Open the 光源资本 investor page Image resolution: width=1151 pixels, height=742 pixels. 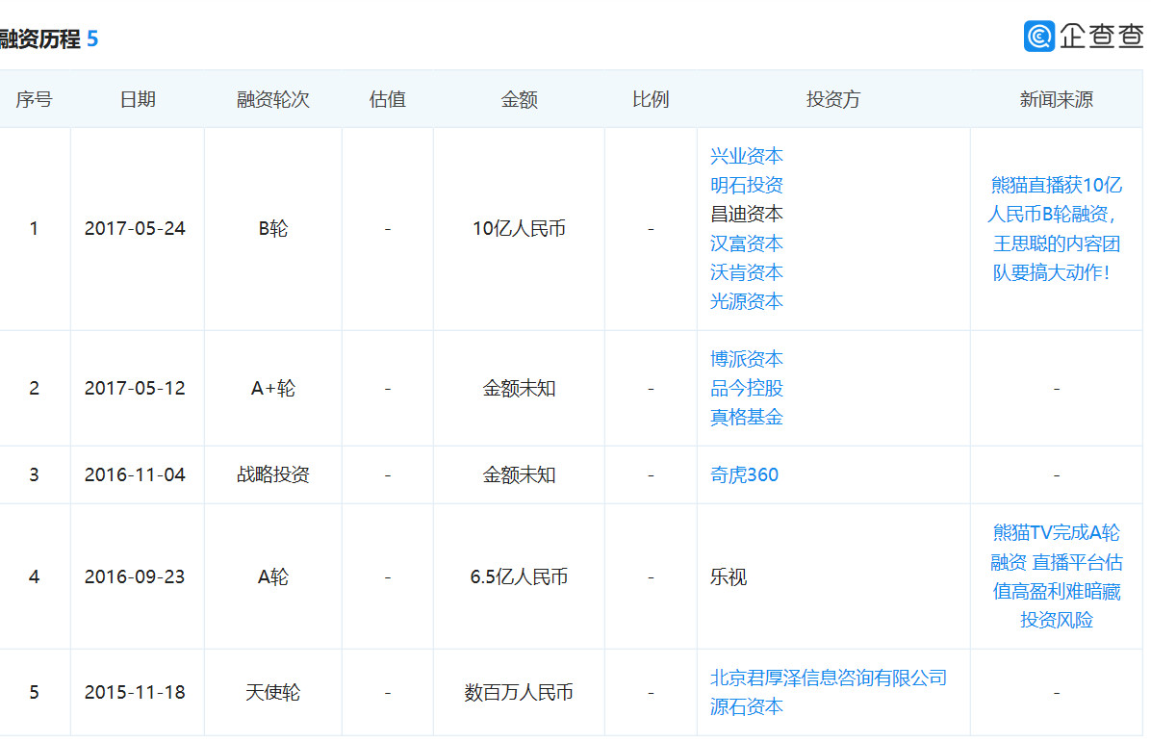tap(746, 301)
